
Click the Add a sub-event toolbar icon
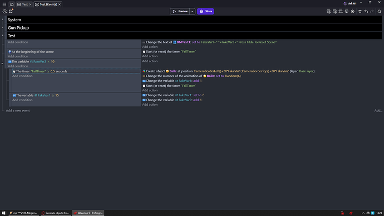(x=334, y=12)
